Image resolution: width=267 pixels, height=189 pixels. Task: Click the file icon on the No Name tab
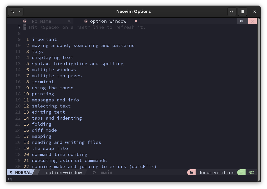[x=25, y=21]
